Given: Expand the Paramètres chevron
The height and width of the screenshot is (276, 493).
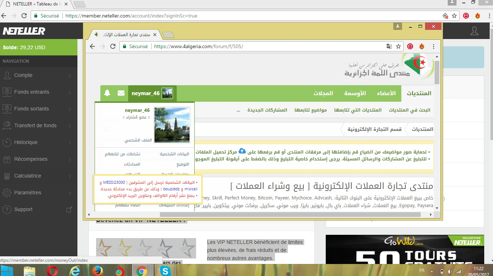Looking at the screenshot, I should [70, 193].
